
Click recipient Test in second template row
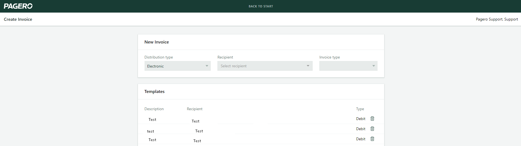tap(199, 131)
